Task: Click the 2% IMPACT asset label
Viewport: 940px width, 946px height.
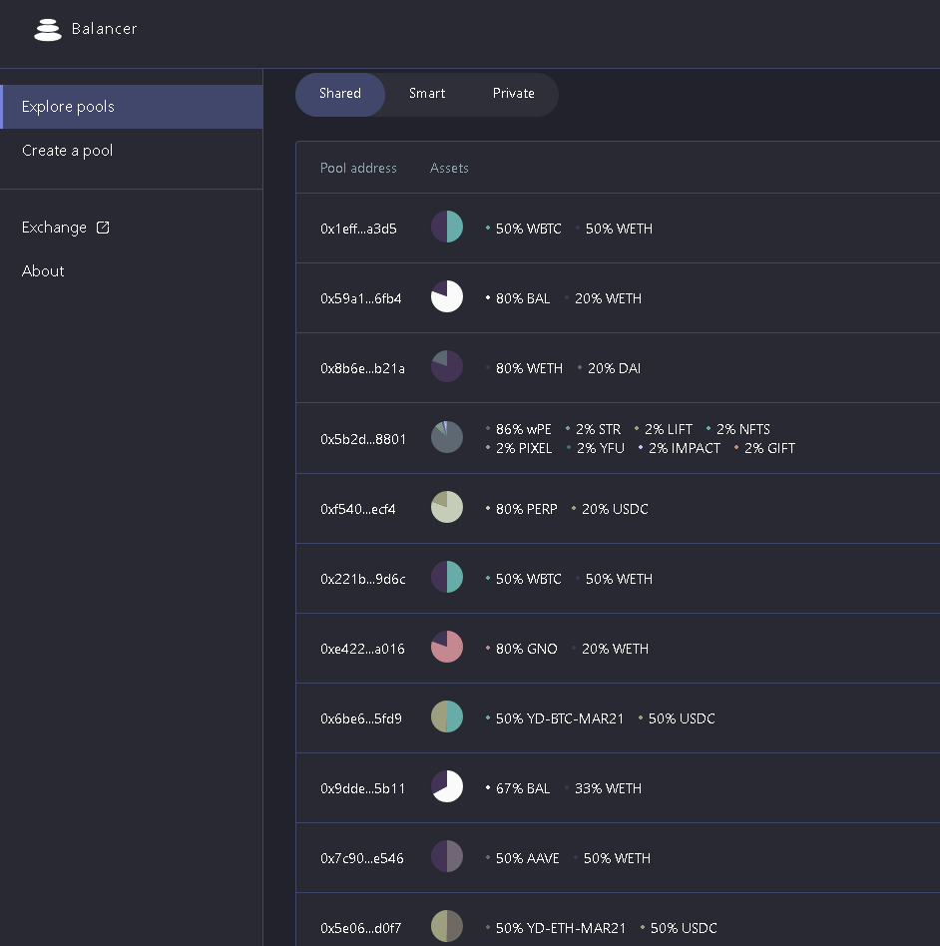Action: pos(685,449)
